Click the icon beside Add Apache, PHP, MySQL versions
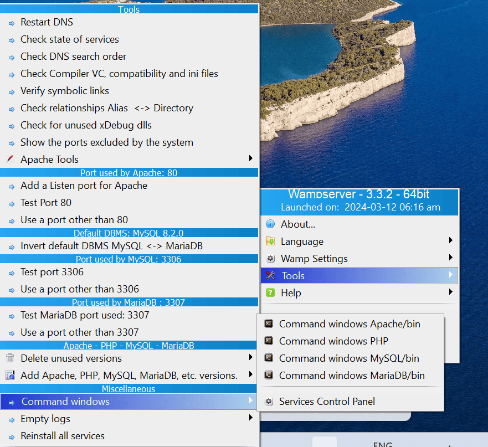 [x=9, y=375]
